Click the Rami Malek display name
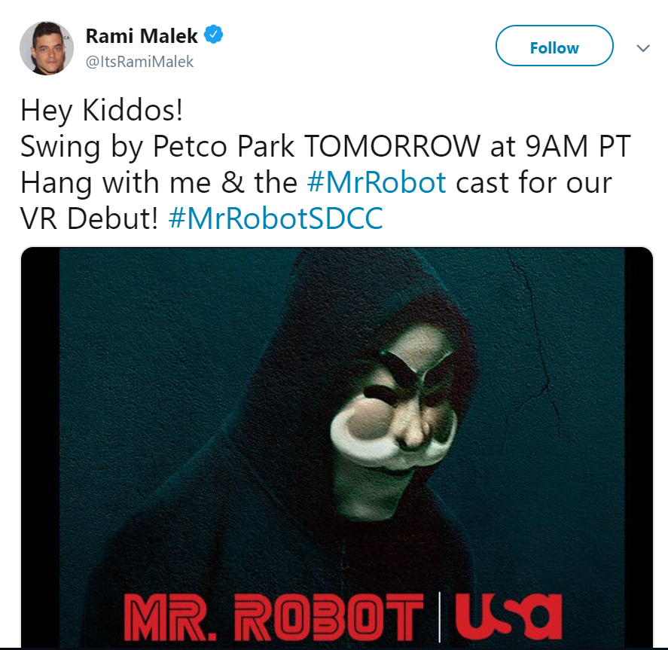Image resolution: width=668 pixels, height=650 pixels. click(x=142, y=36)
